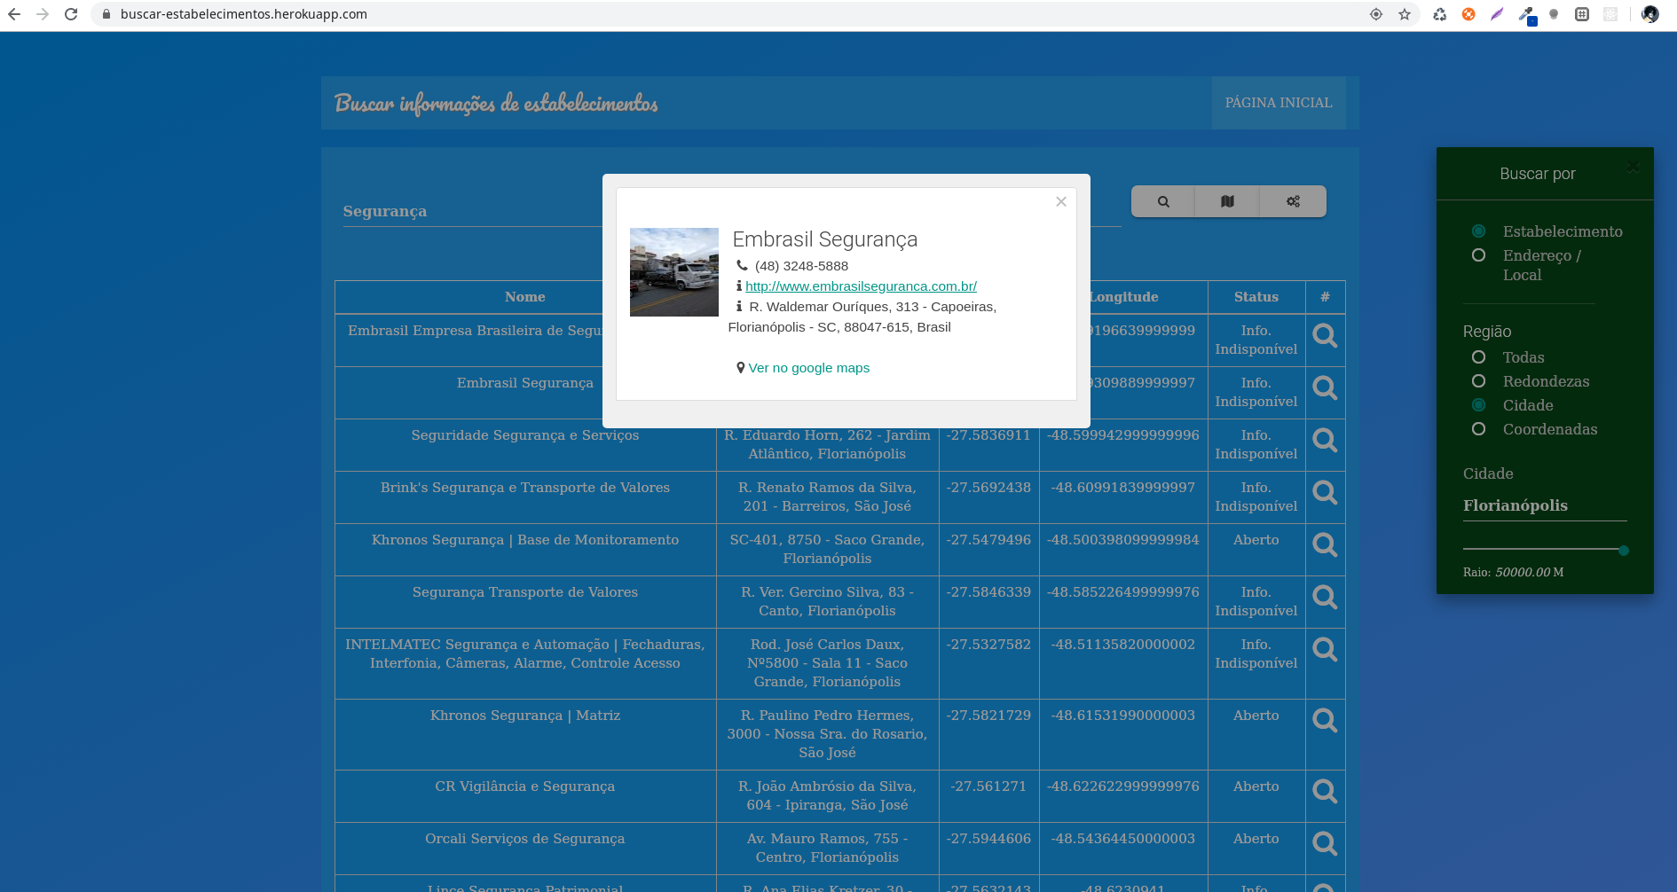Click Buscar informações de estabelecimentos title
This screenshot has width=1677, height=892.
496,104
